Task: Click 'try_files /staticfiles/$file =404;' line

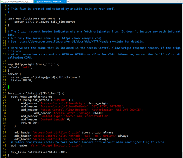Action: tap(39, 152)
